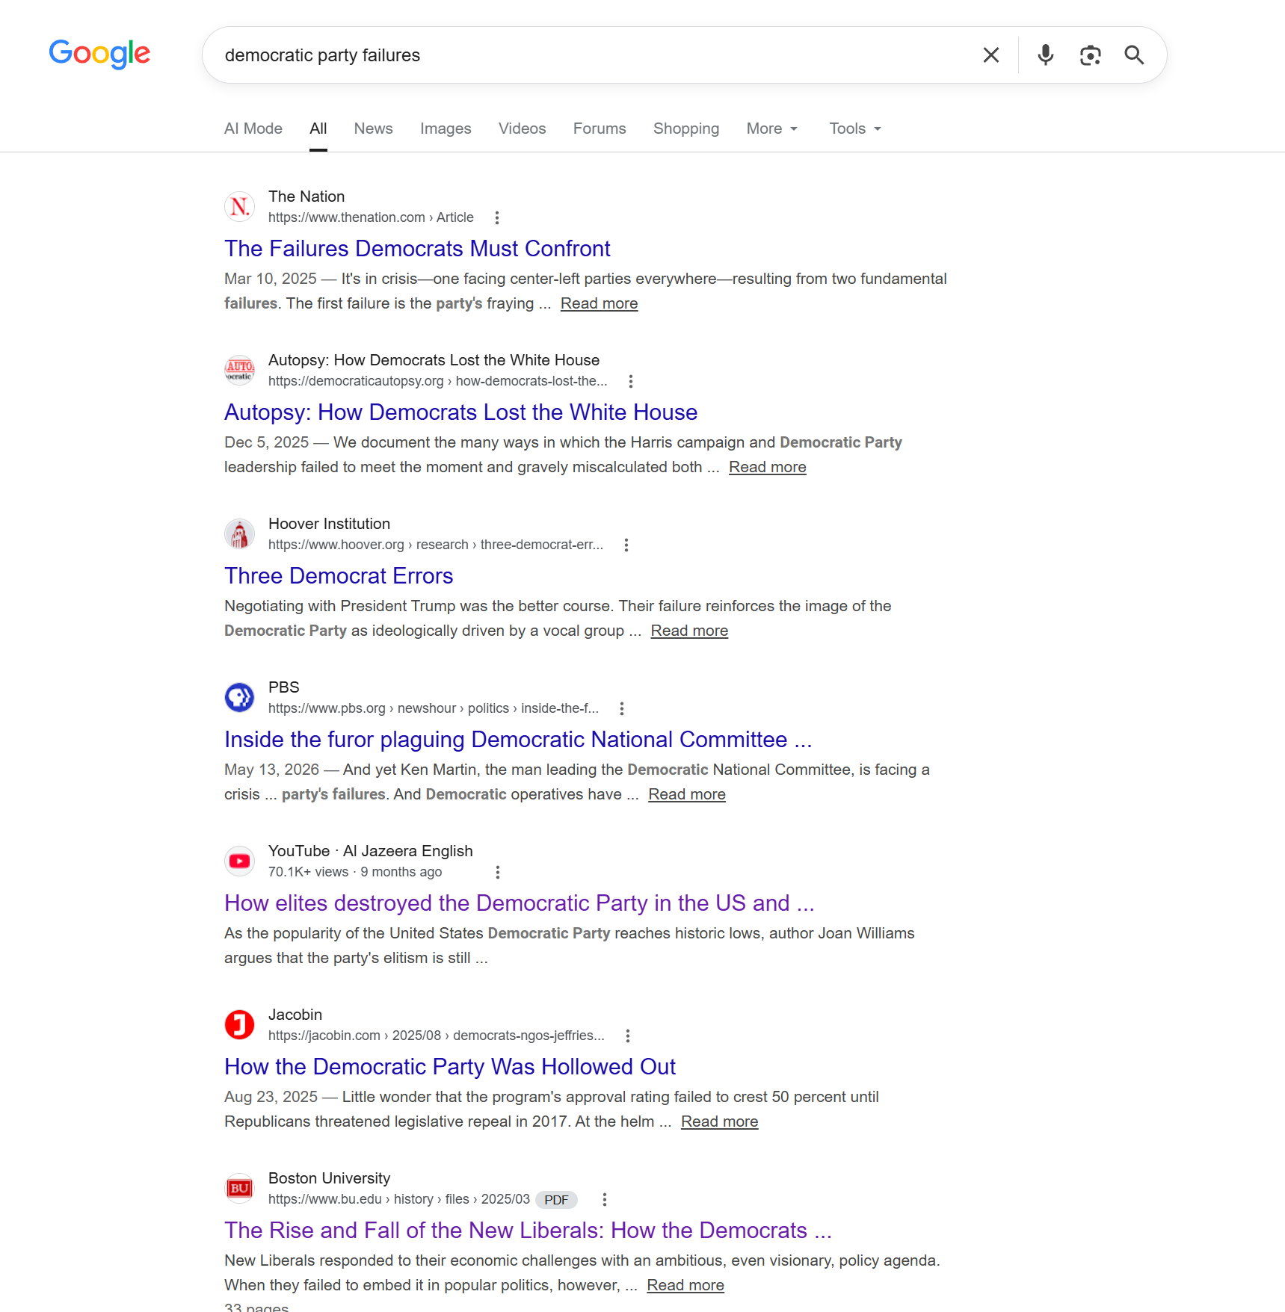Open options menu for The Nation result

pyautogui.click(x=497, y=217)
